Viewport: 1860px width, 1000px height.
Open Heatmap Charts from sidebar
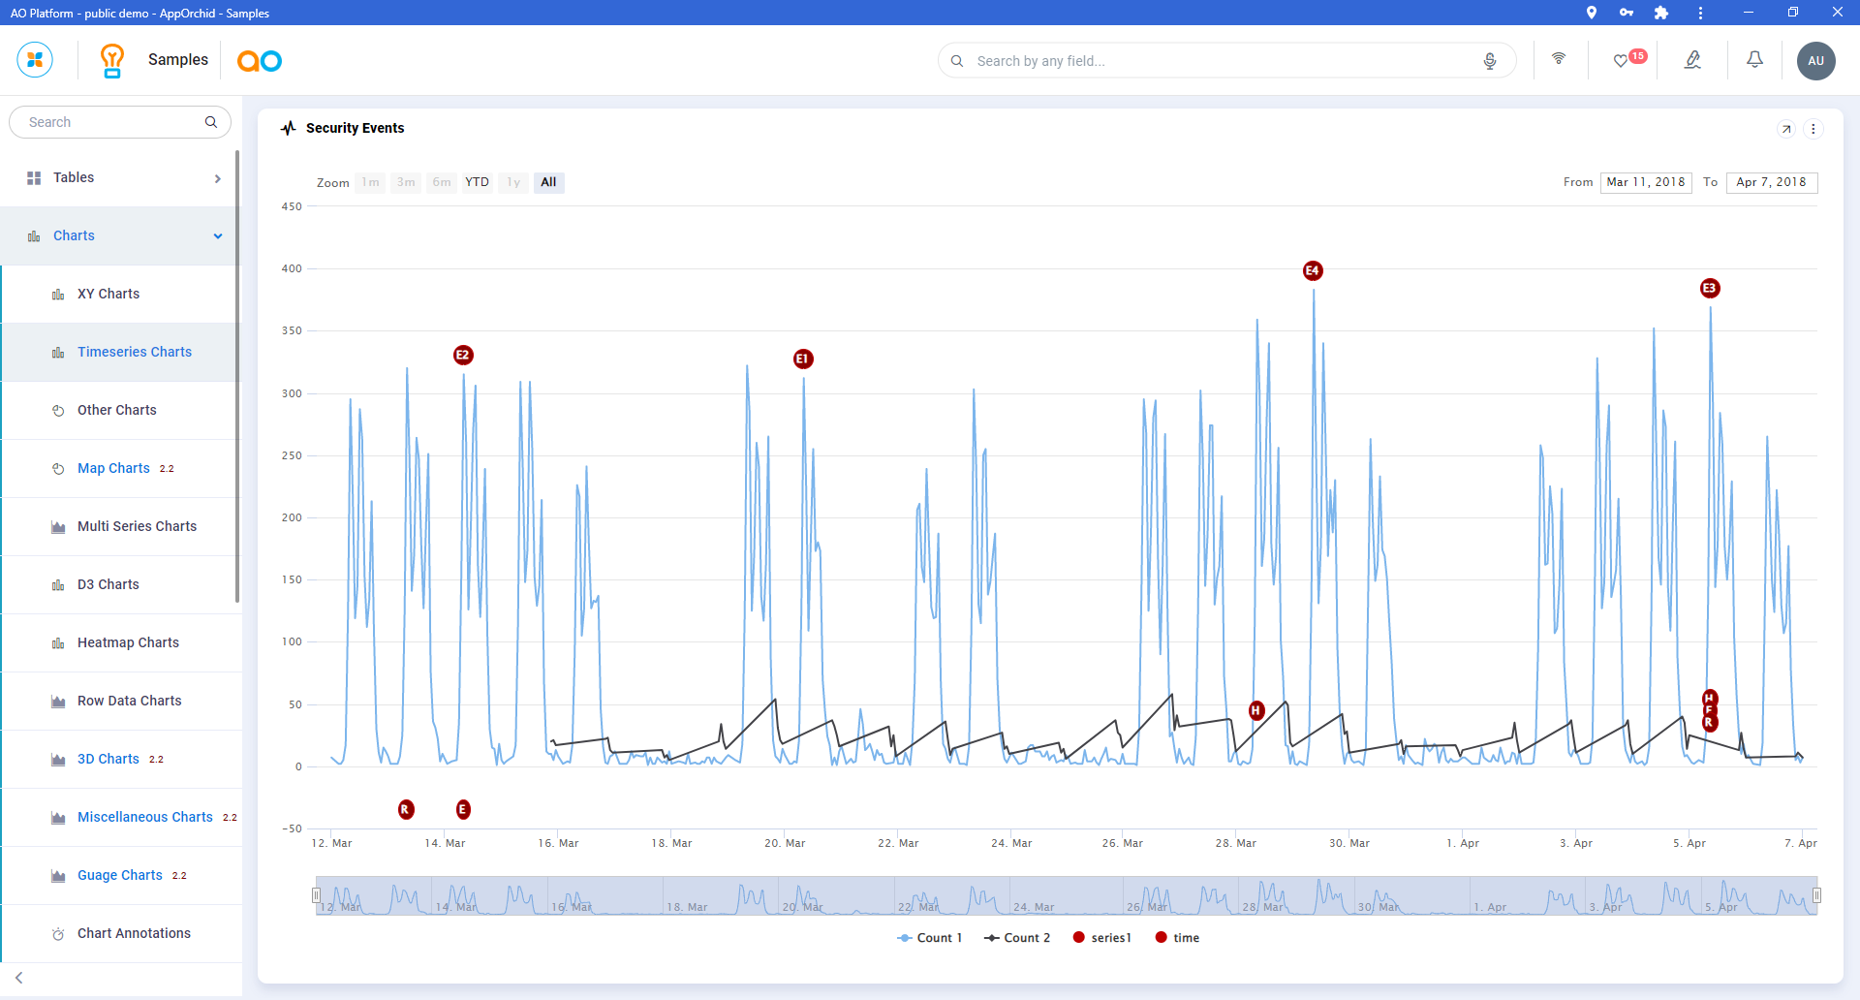point(128,643)
